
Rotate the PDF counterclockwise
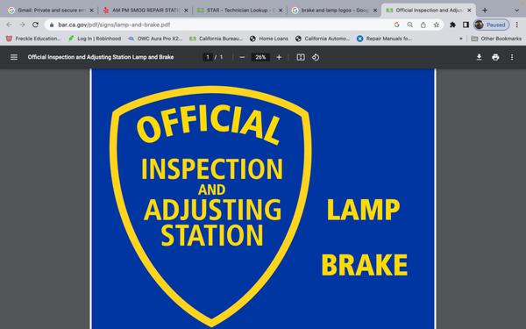tap(316, 57)
